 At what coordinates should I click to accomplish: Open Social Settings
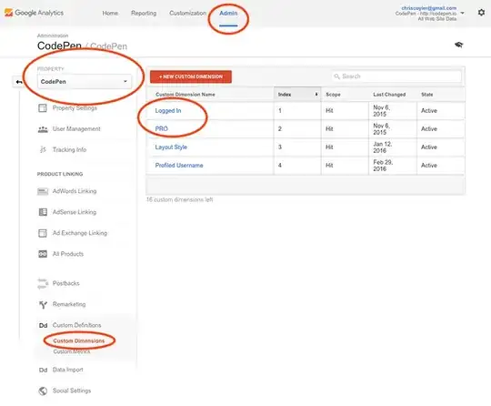72,391
